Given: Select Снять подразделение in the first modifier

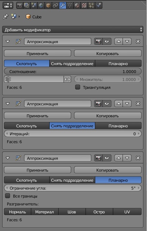Looking at the screenshot, I should 72,63.
